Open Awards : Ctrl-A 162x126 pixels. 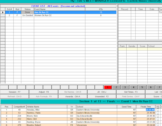click(73, 96)
